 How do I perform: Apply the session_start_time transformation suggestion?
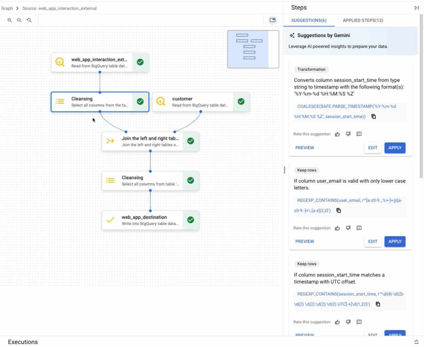point(395,148)
